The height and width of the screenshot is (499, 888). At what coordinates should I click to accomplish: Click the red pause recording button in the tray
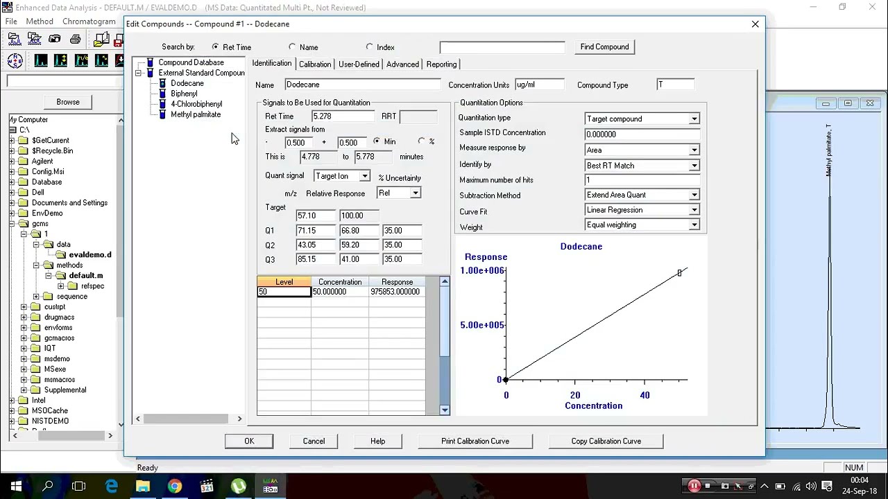pos(694,486)
